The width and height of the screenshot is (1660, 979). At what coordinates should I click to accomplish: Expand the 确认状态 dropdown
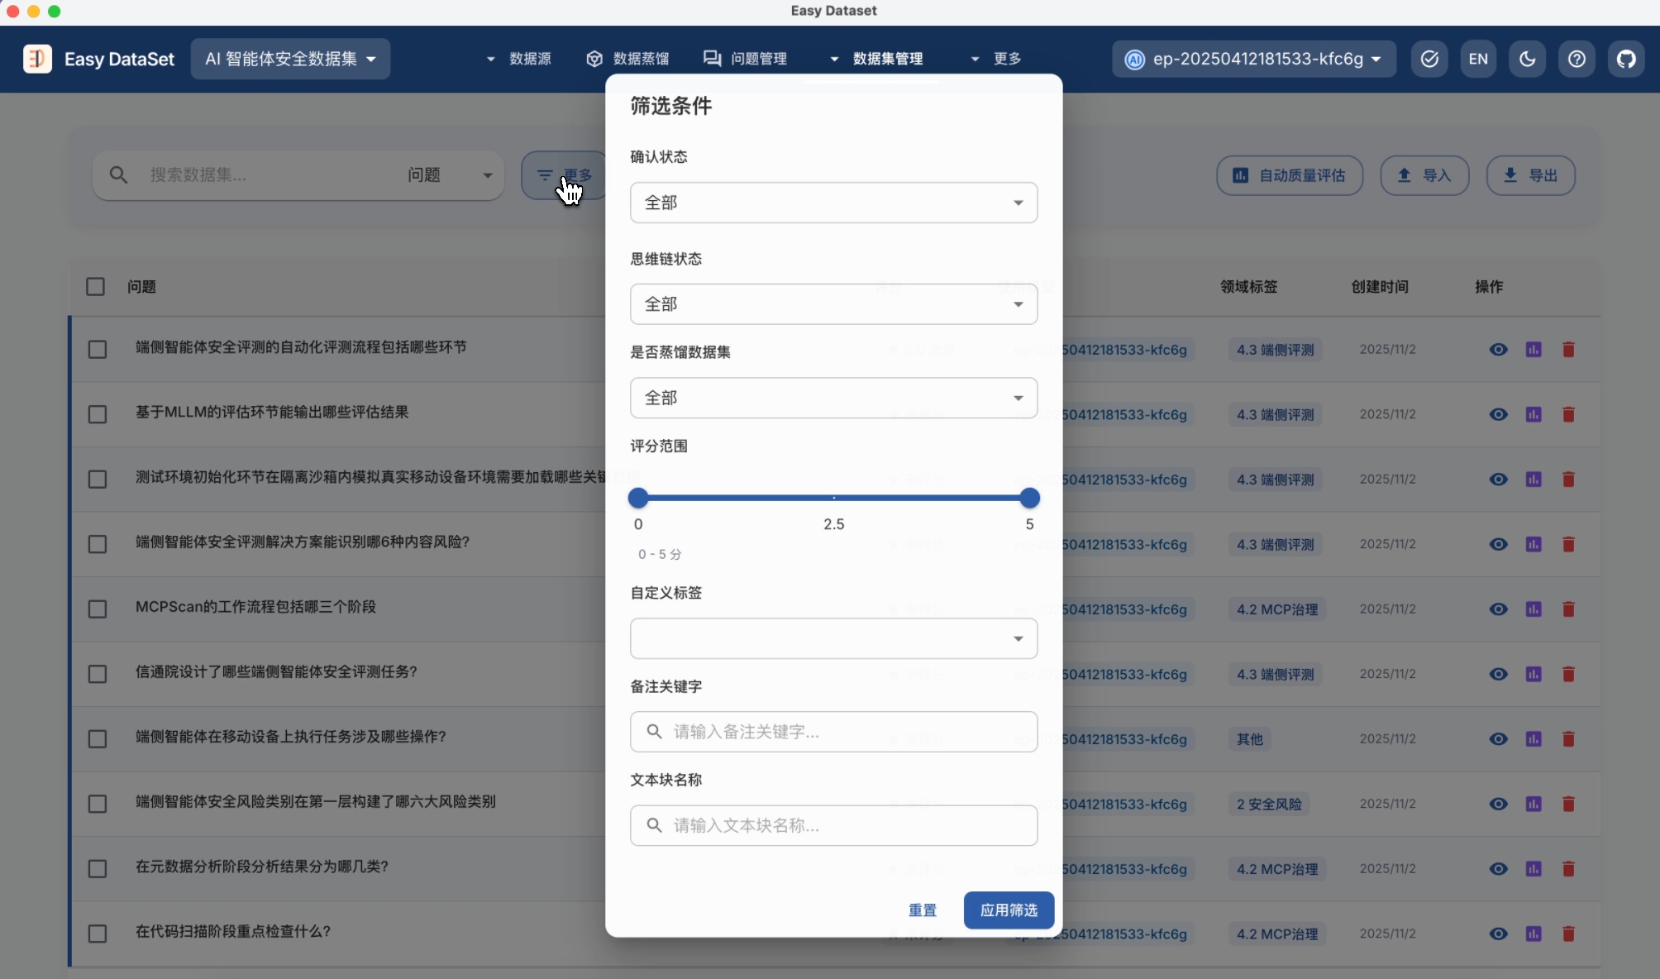[833, 203]
